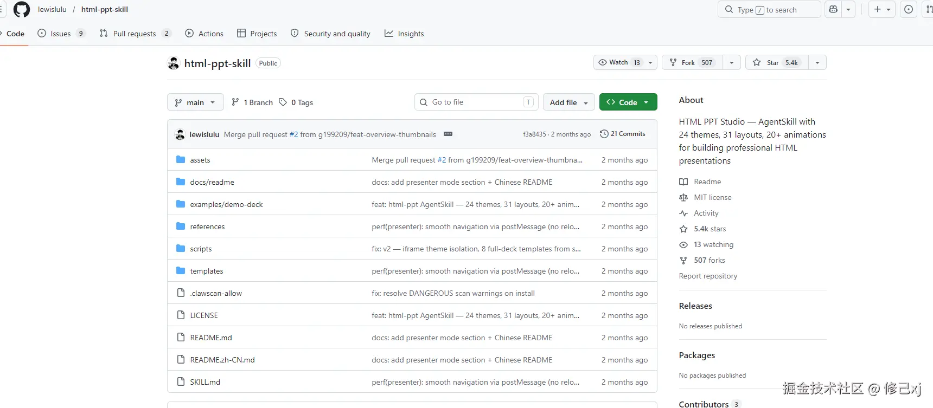Open the Packages section heading
Screen dimensions: 933x408
[697, 355]
